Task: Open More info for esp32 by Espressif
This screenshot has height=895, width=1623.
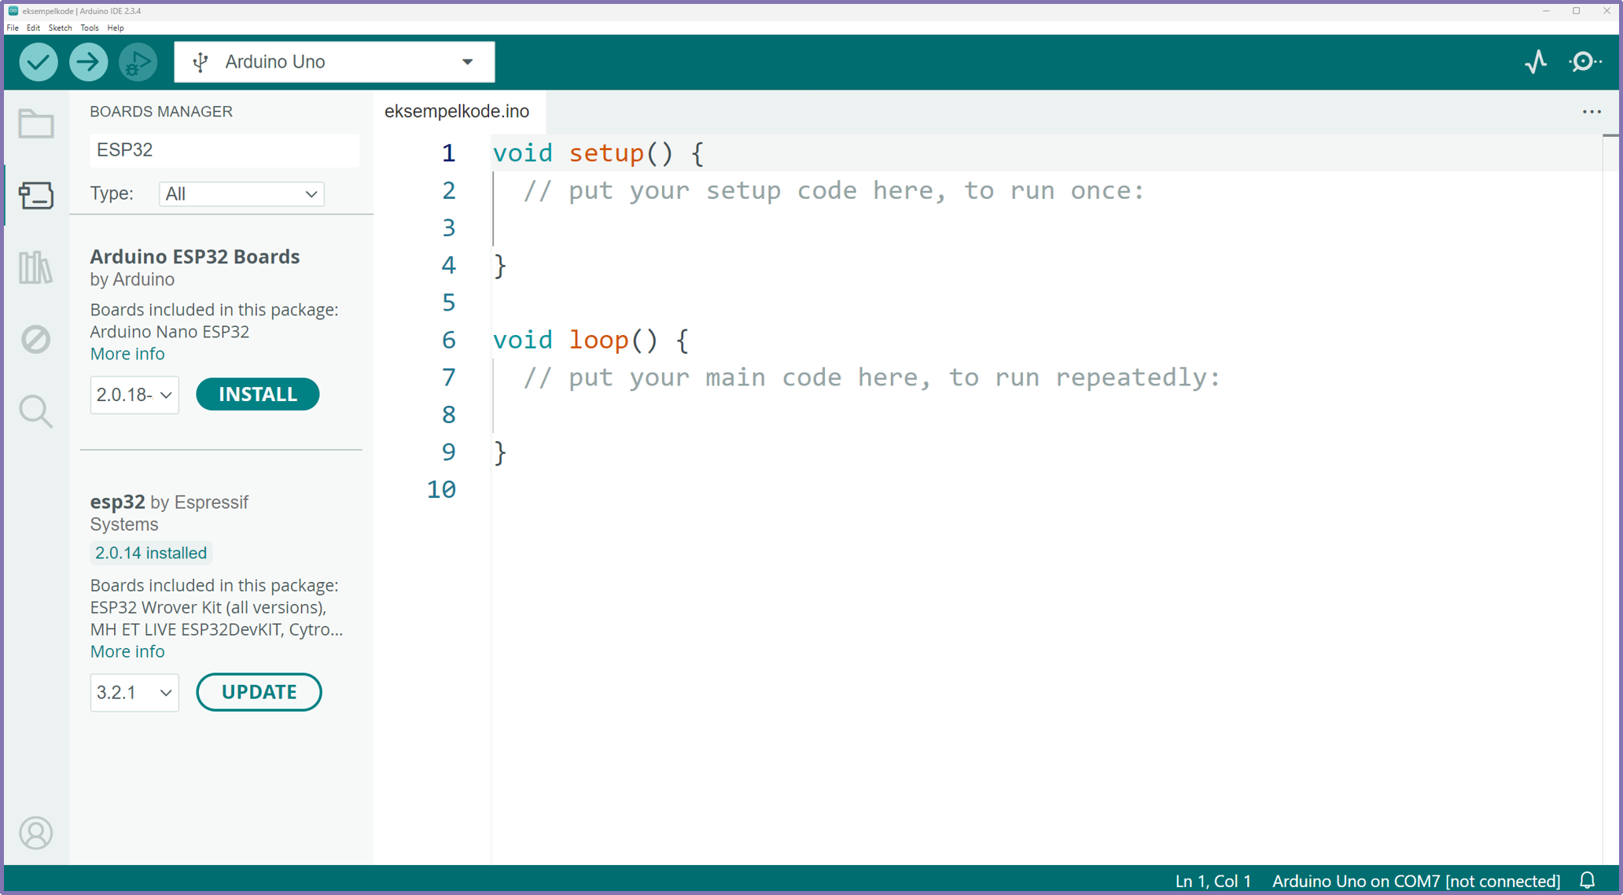Action: coord(127,651)
